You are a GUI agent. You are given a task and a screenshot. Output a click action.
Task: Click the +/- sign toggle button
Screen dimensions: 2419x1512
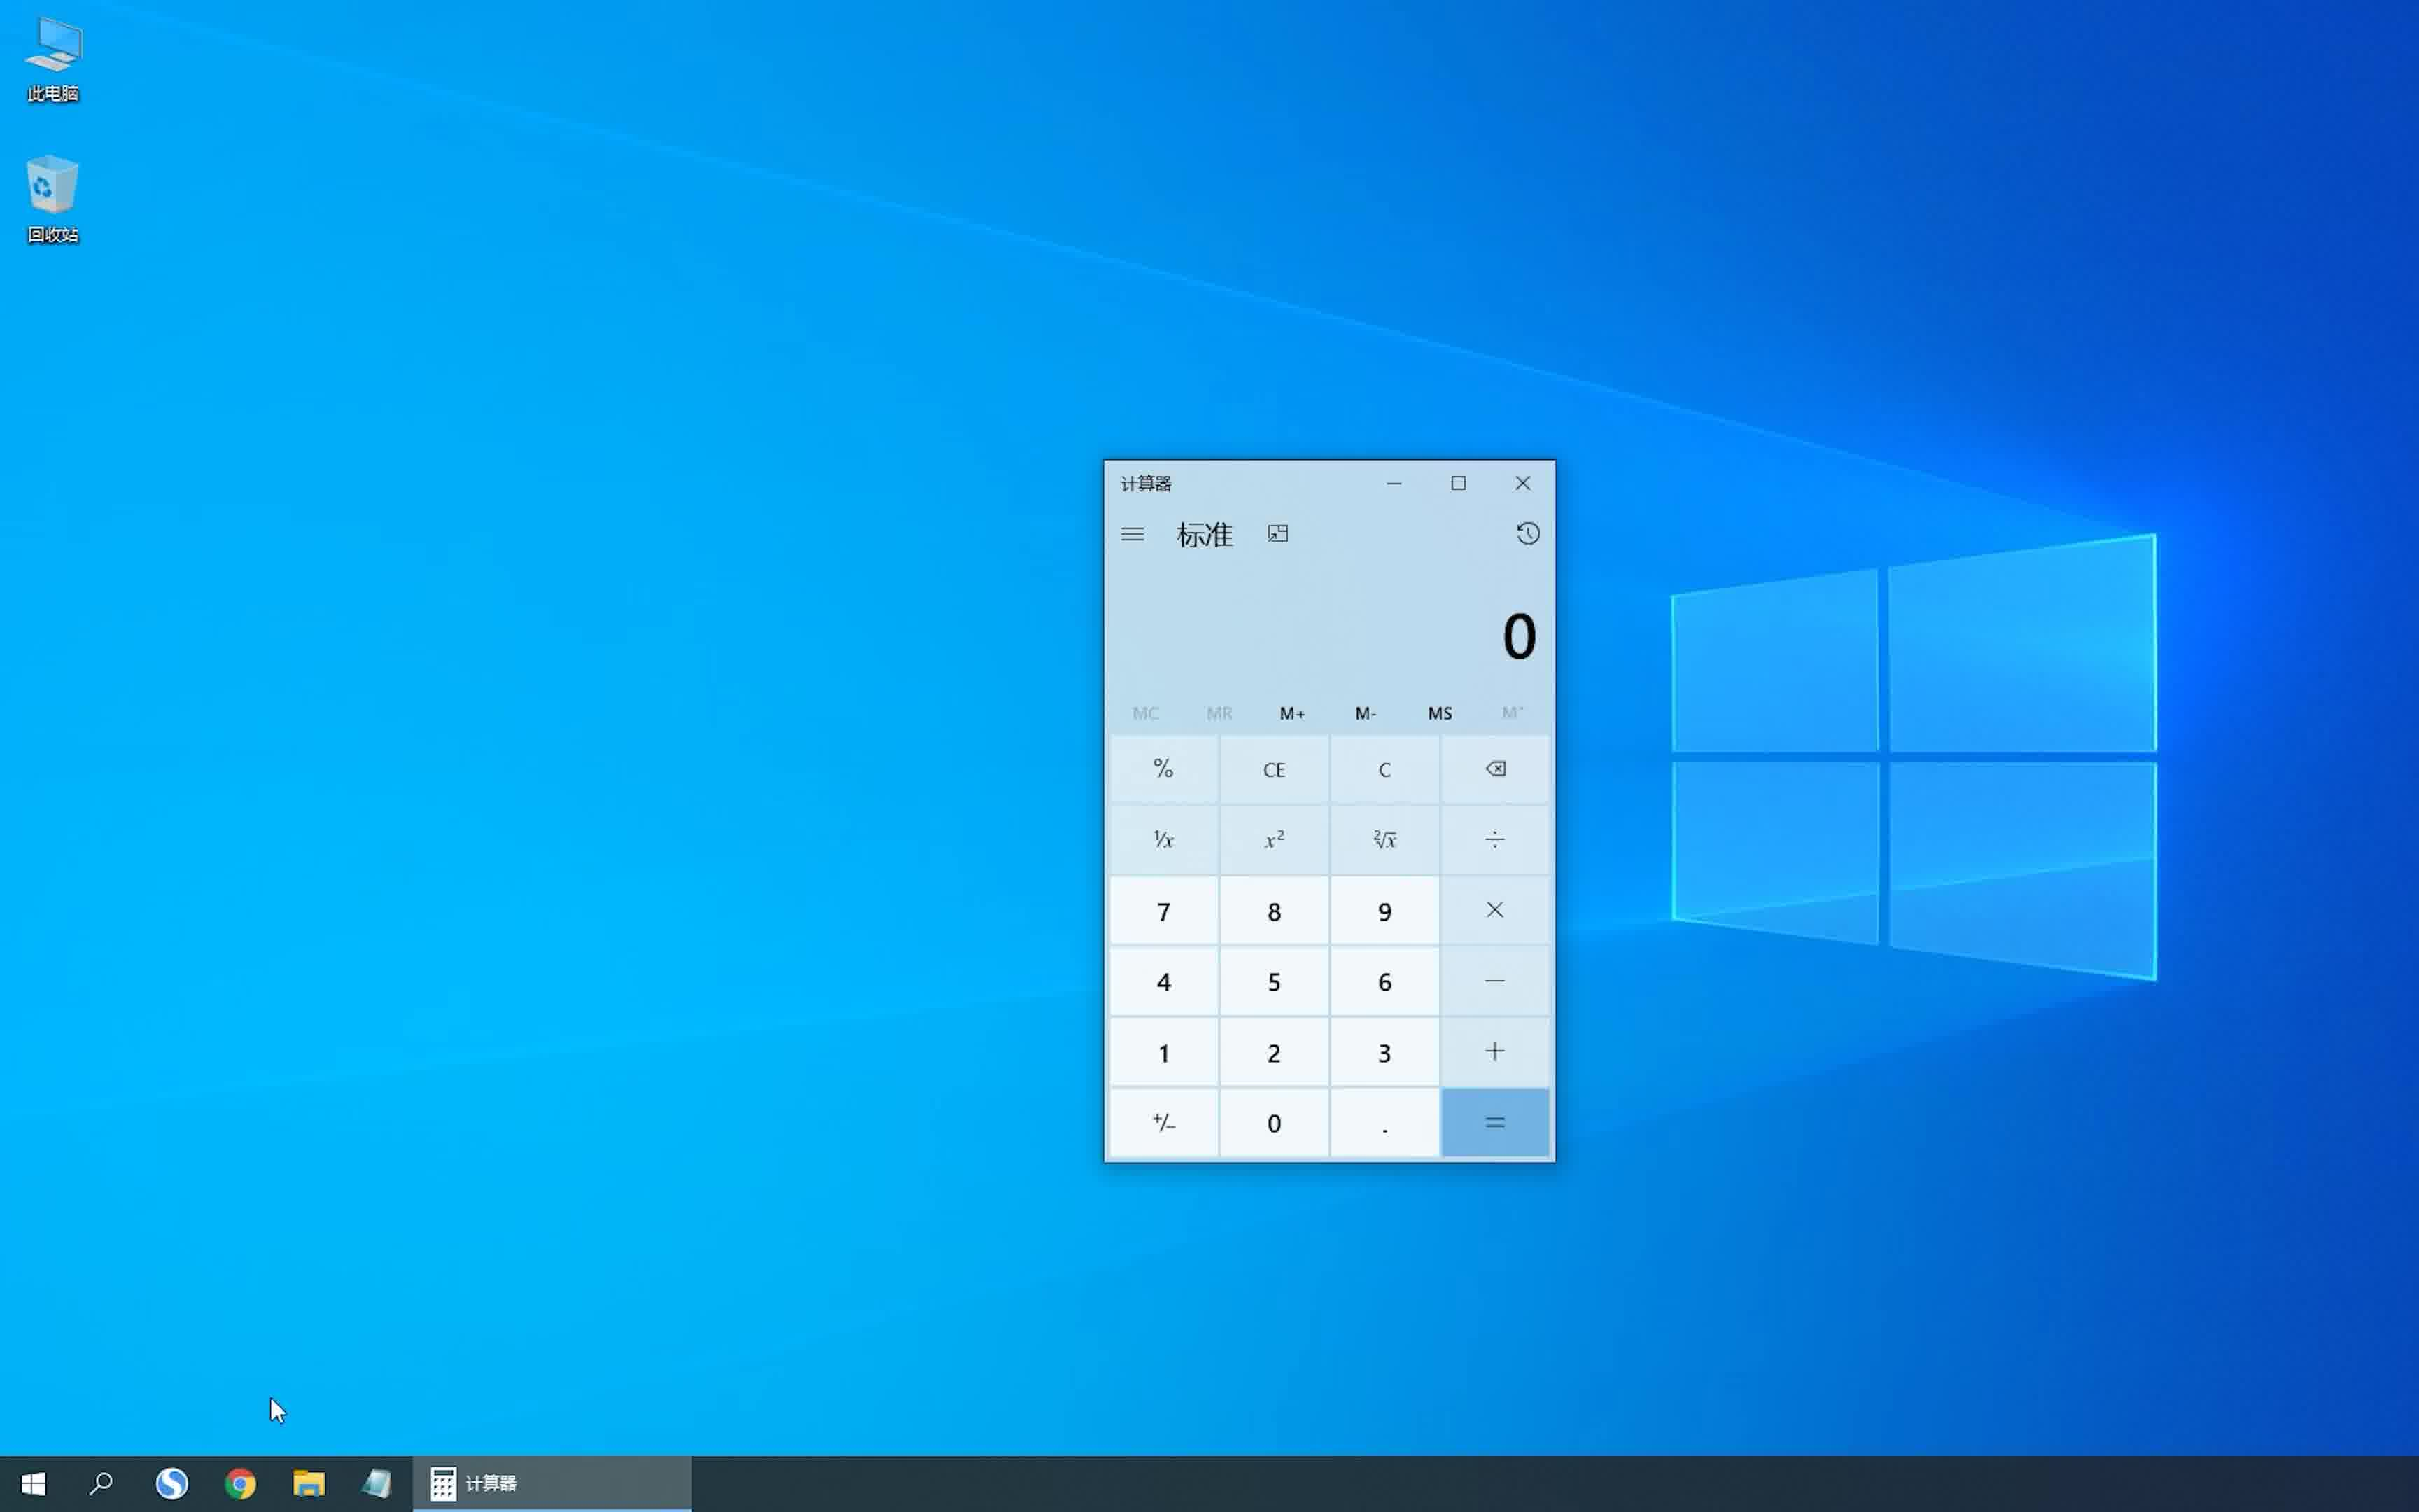(1163, 1122)
